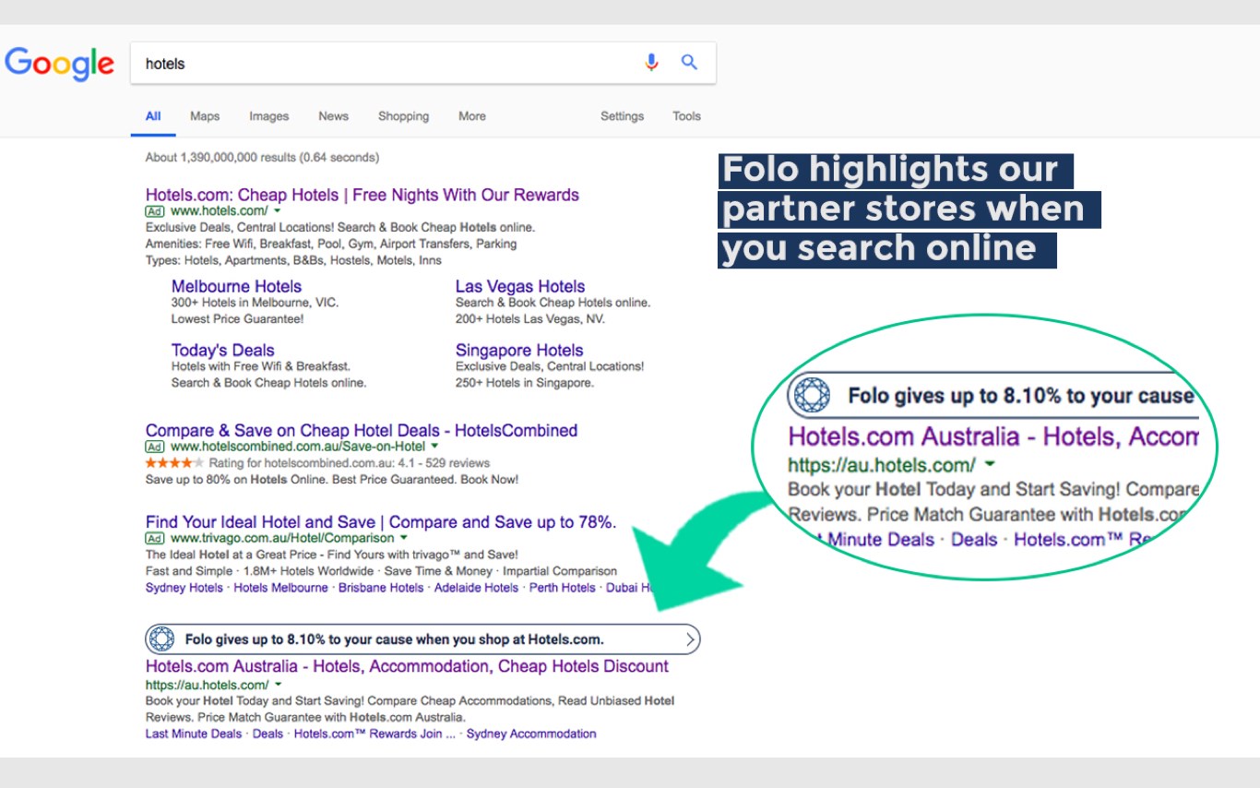
Task: Open Adelaide Hotels trivago sitelink
Action: point(476,588)
